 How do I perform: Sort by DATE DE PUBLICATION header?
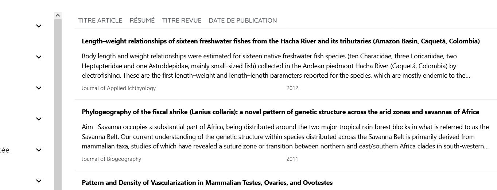tap(243, 20)
